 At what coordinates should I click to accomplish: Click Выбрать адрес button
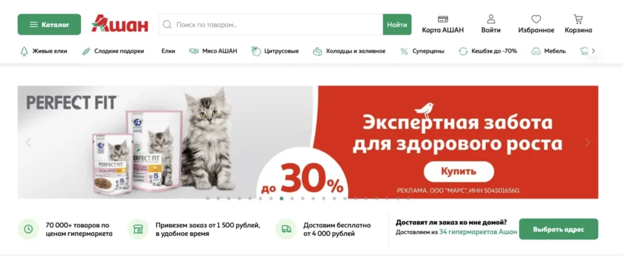coord(558,229)
